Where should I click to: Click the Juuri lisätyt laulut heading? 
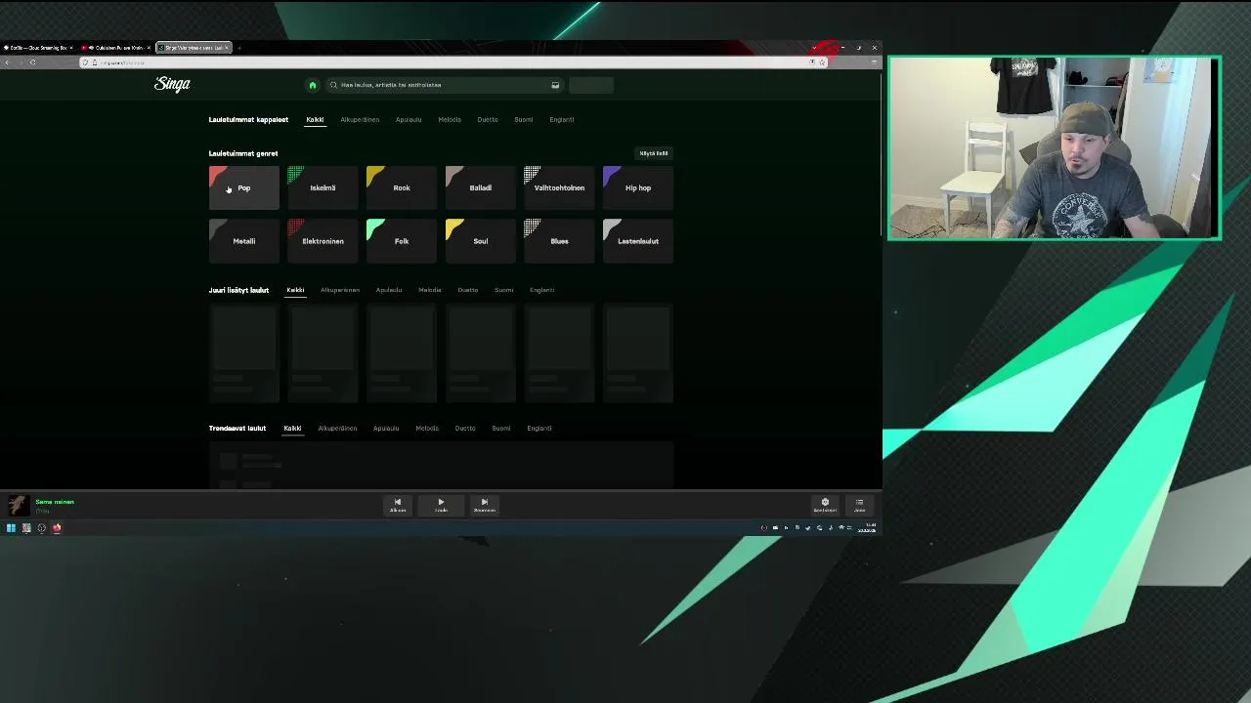(x=238, y=290)
